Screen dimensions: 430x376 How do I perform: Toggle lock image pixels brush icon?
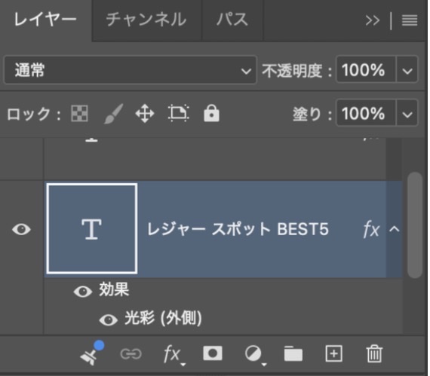[x=113, y=113]
